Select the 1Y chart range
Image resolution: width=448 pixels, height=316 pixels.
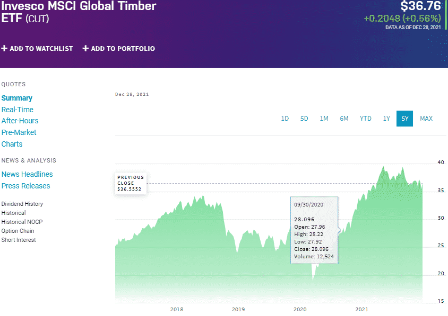386,119
